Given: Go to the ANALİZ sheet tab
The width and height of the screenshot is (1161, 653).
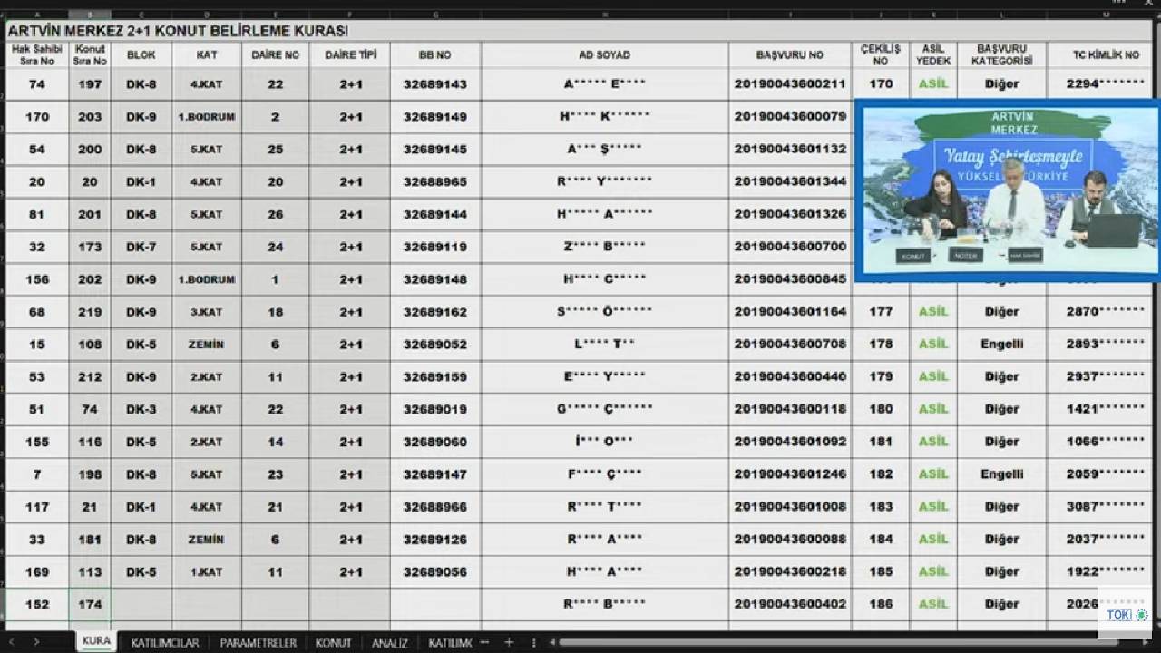Looking at the screenshot, I should pyautogui.click(x=389, y=642).
